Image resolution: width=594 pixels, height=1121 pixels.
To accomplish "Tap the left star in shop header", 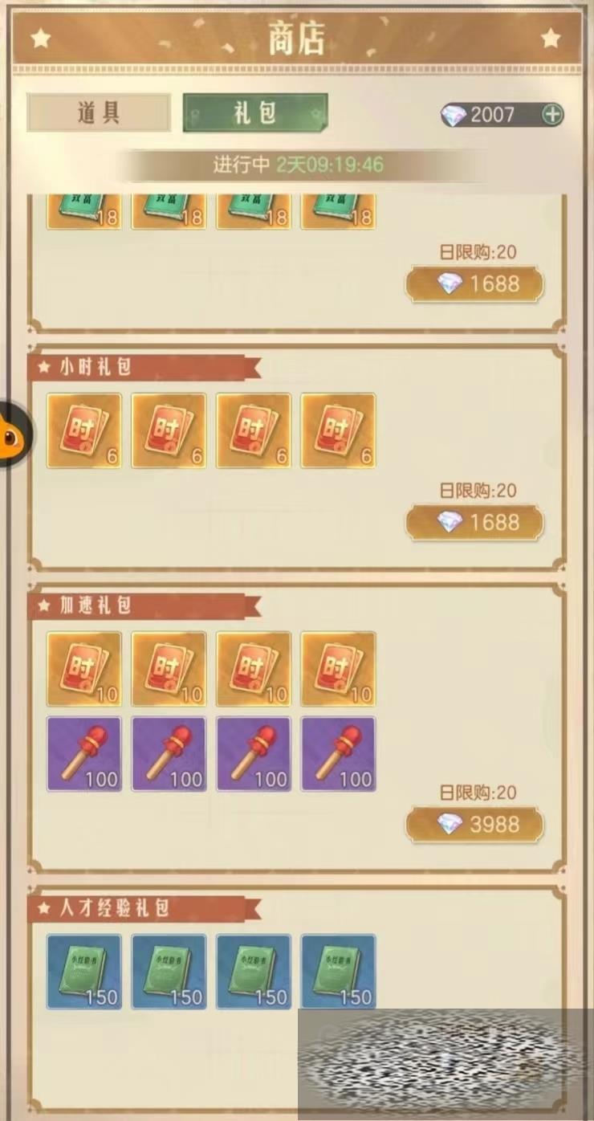I will [x=40, y=38].
